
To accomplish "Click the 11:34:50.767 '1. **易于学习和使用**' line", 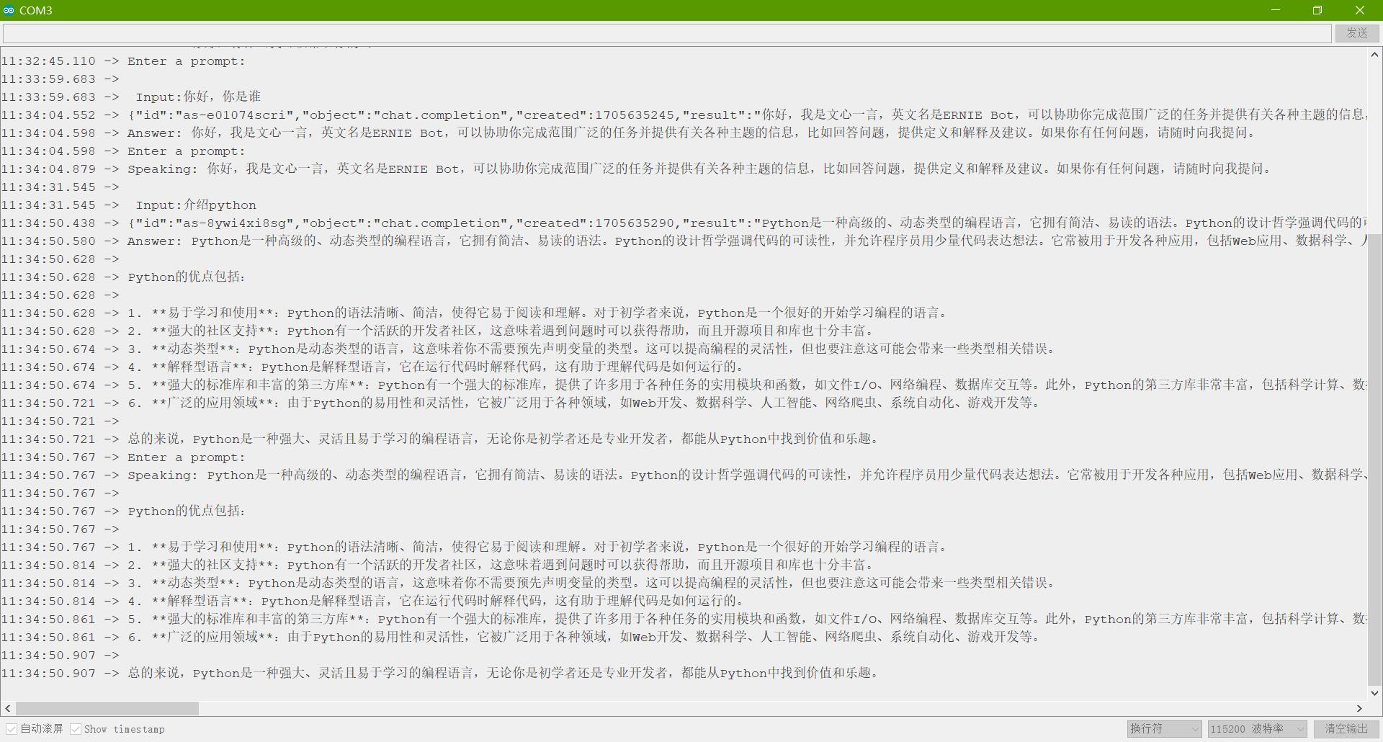I will click(476, 547).
